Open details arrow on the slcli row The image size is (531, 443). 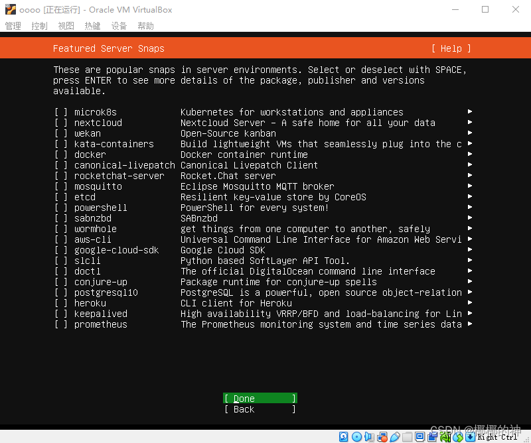470,260
